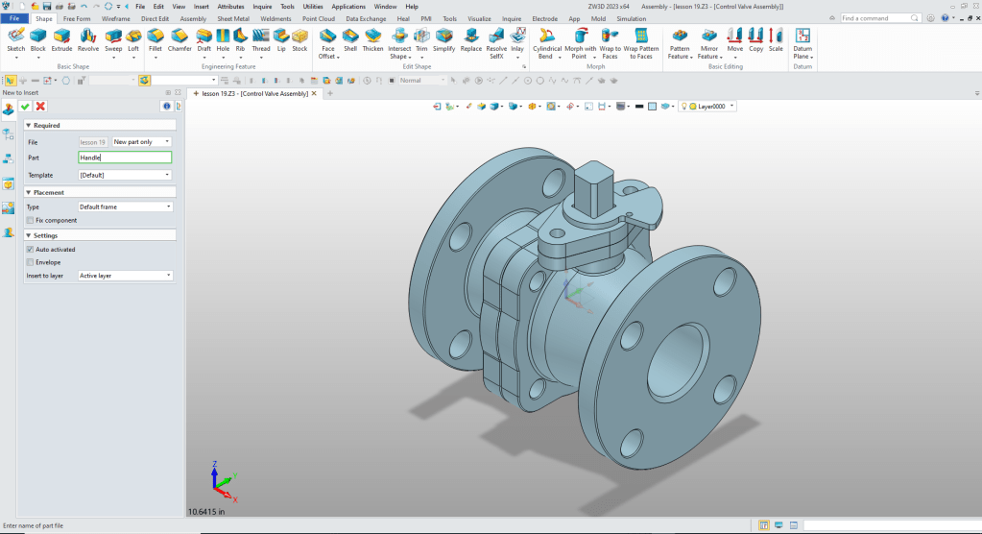Collapse the Settings section

[x=28, y=235]
